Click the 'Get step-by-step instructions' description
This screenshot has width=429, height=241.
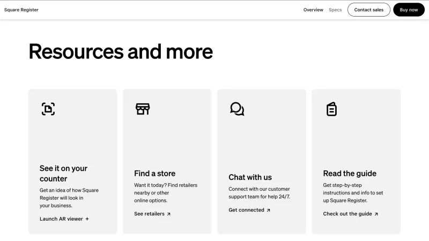[353, 193]
